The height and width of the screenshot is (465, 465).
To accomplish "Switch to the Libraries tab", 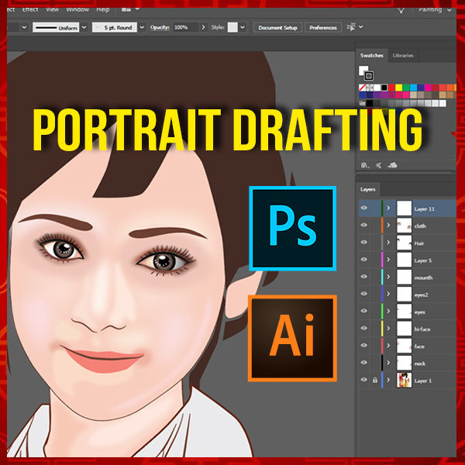I will (403, 56).
